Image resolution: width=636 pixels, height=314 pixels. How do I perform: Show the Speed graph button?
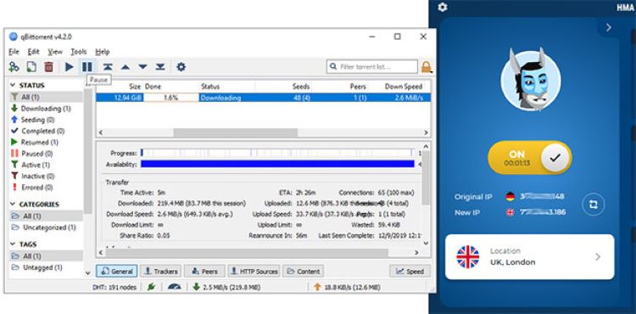pyautogui.click(x=410, y=272)
